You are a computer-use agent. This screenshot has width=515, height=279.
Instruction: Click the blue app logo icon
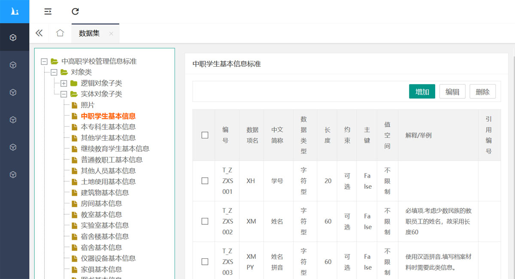(15, 11)
